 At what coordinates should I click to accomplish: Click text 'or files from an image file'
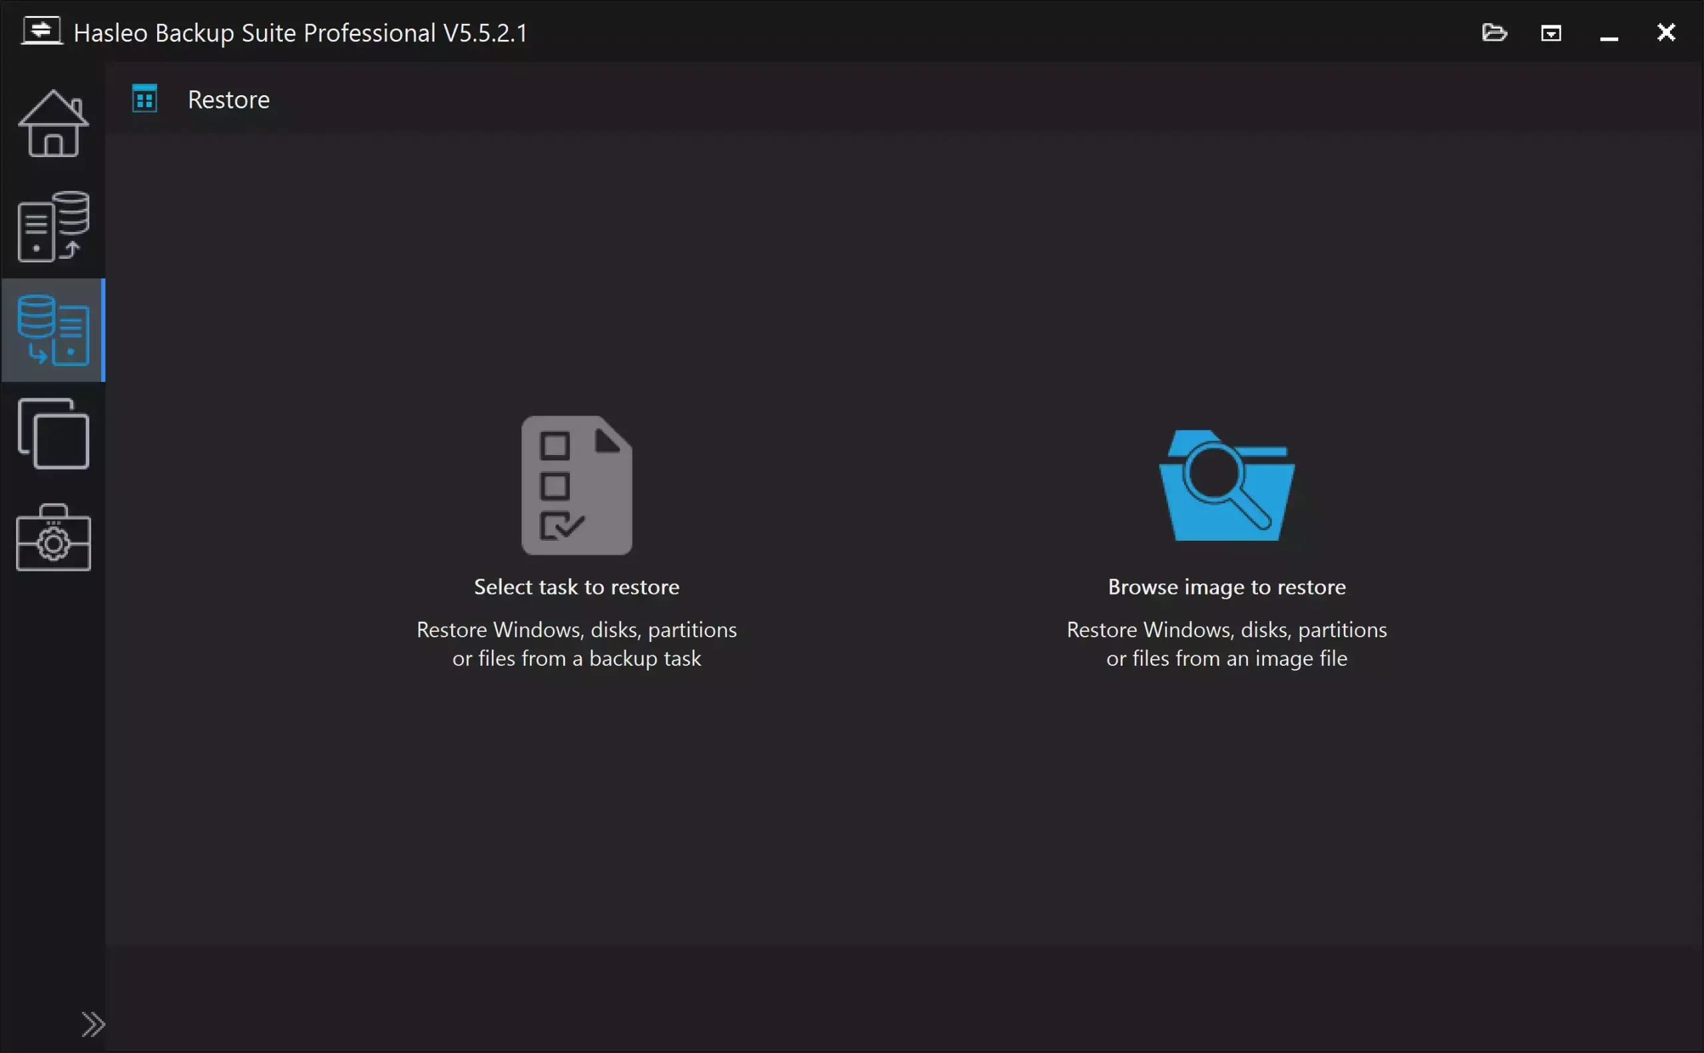click(x=1226, y=658)
